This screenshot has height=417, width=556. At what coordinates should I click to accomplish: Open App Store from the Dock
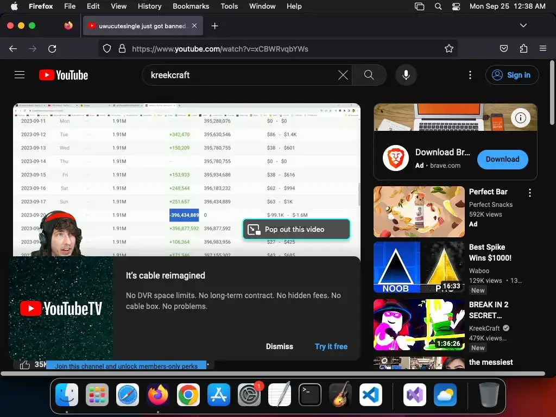pyautogui.click(x=219, y=395)
